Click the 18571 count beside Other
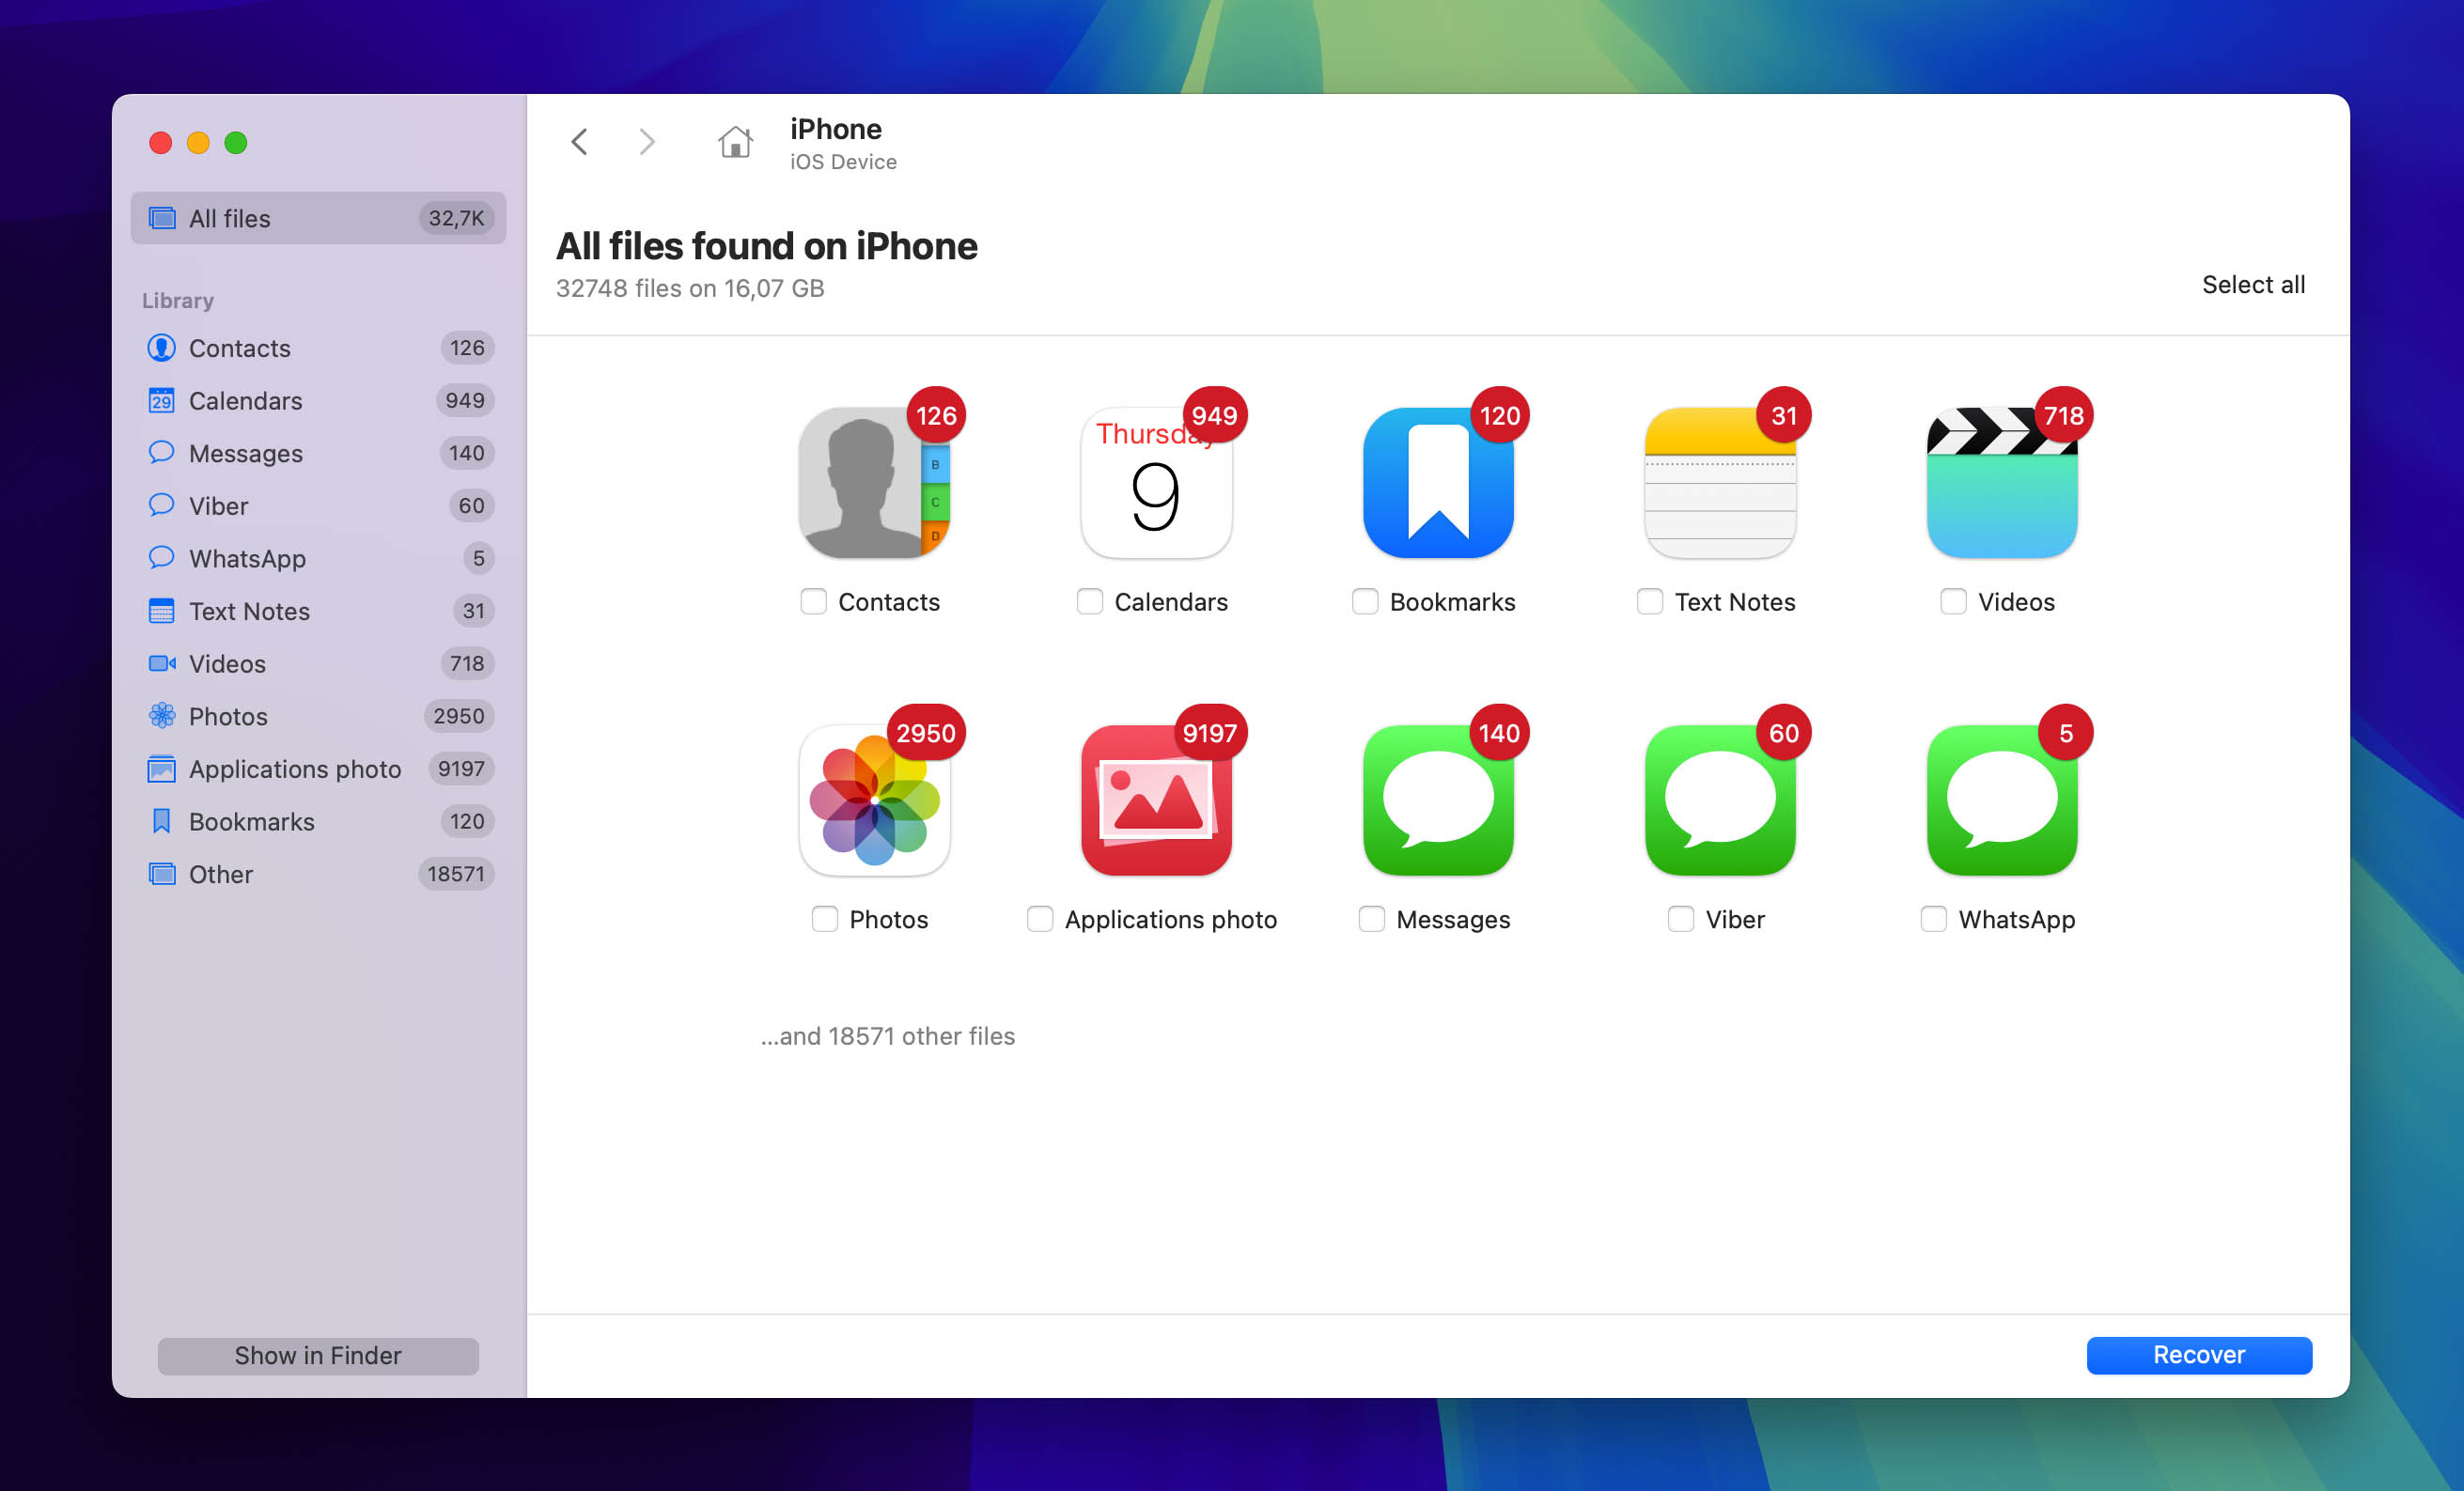The height and width of the screenshot is (1491, 2464). tap(456, 874)
